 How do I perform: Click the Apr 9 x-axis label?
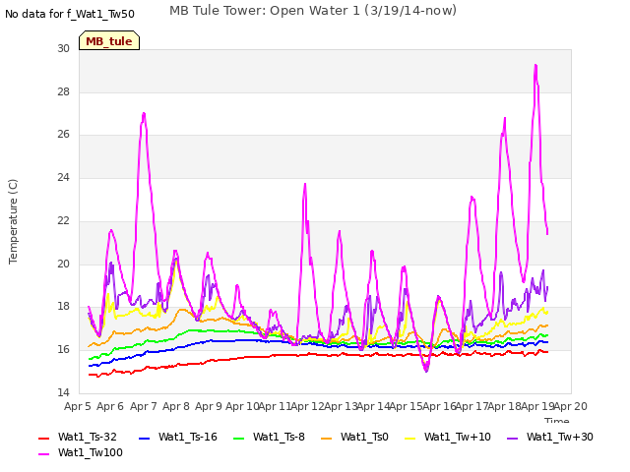tap(209, 406)
